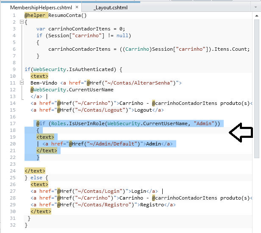Click "~/Contas/Logout" string on line 15
Image resolution: width=261 pixels, height=233 pixels.
[100, 110]
